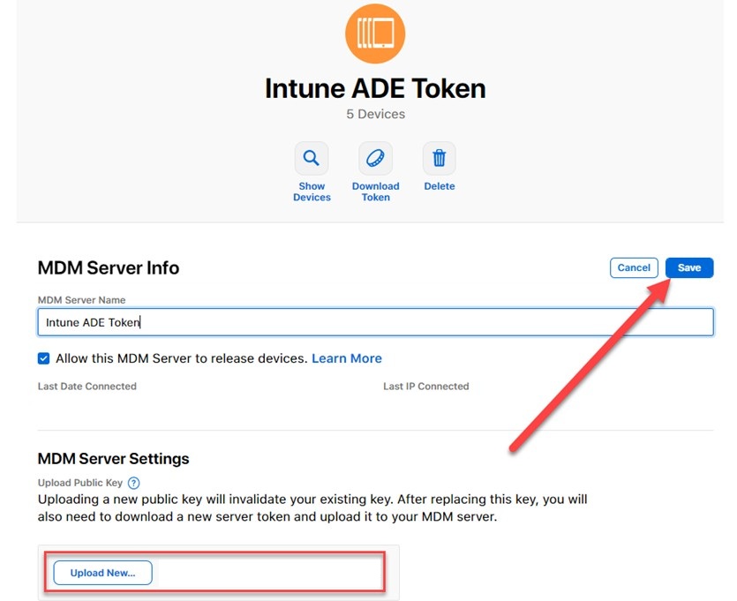This screenshot has height=601, width=737.
Task: Focus the MDM Server Name text field
Action: point(375,322)
